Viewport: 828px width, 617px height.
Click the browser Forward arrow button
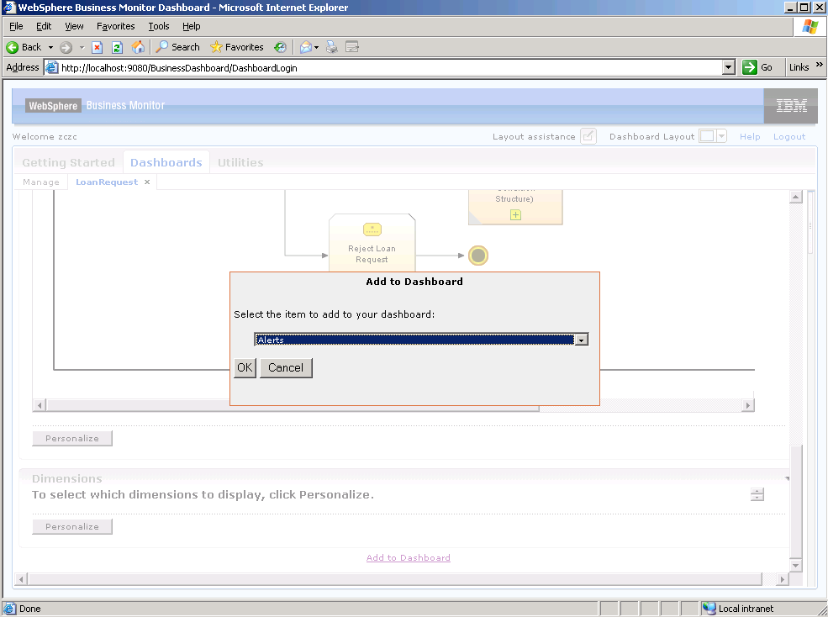click(66, 48)
